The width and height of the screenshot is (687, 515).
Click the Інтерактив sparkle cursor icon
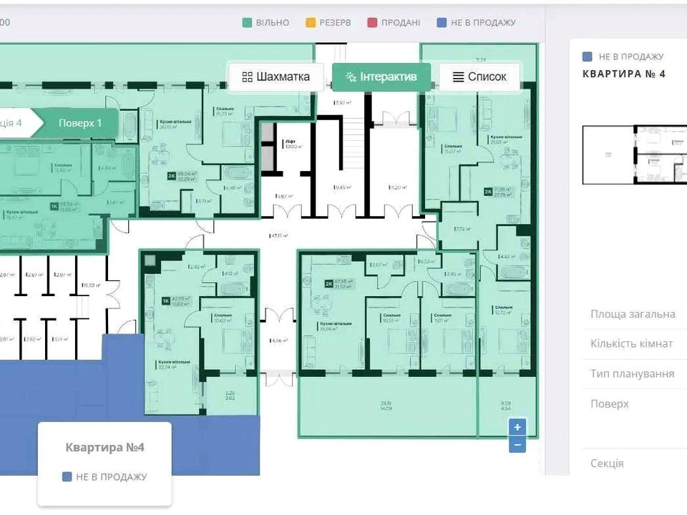point(351,77)
